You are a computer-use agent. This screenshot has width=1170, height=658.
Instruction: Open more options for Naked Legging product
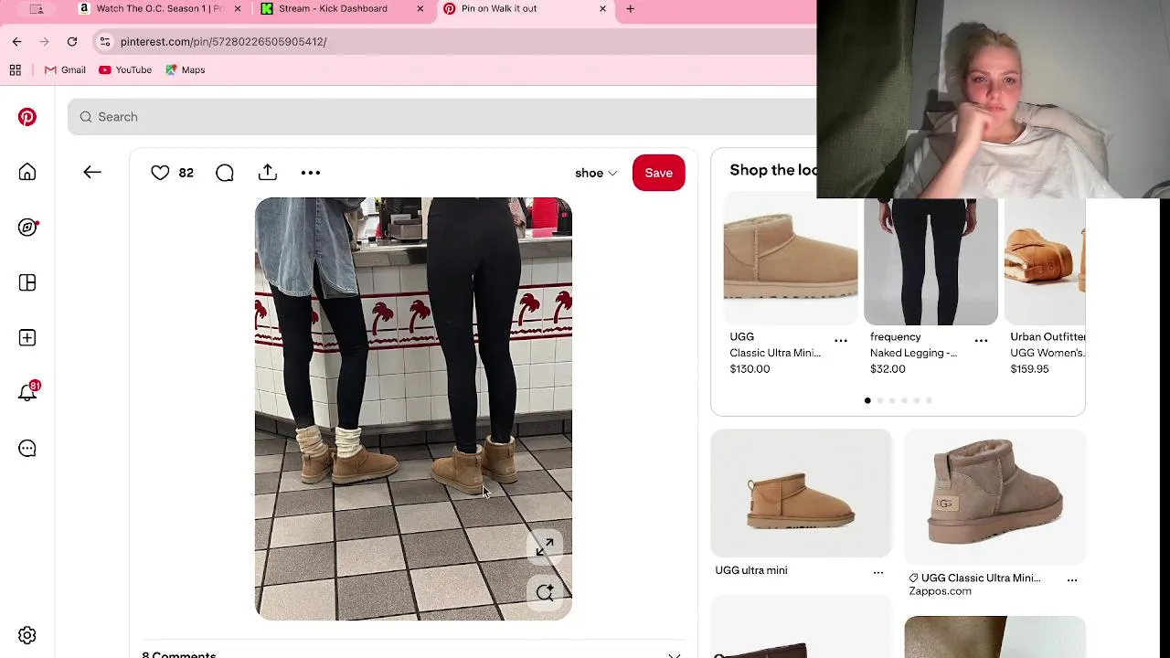pyautogui.click(x=981, y=341)
